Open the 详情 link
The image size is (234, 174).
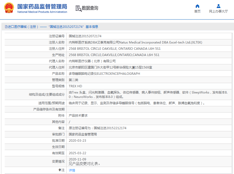72,170
